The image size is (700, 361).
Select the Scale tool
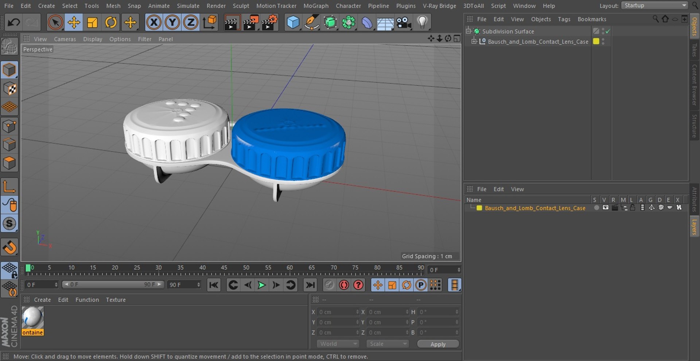pos(92,23)
